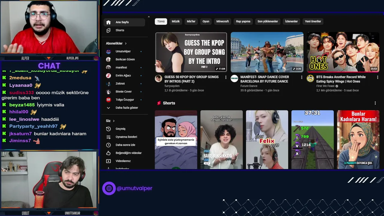Click beyza1485 username in chat

pos(22,105)
